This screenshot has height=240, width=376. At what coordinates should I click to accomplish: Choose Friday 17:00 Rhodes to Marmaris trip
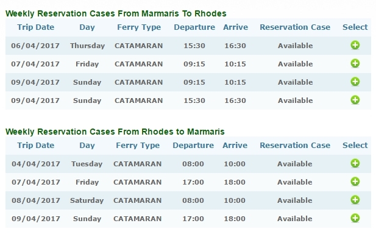[x=355, y=182]
